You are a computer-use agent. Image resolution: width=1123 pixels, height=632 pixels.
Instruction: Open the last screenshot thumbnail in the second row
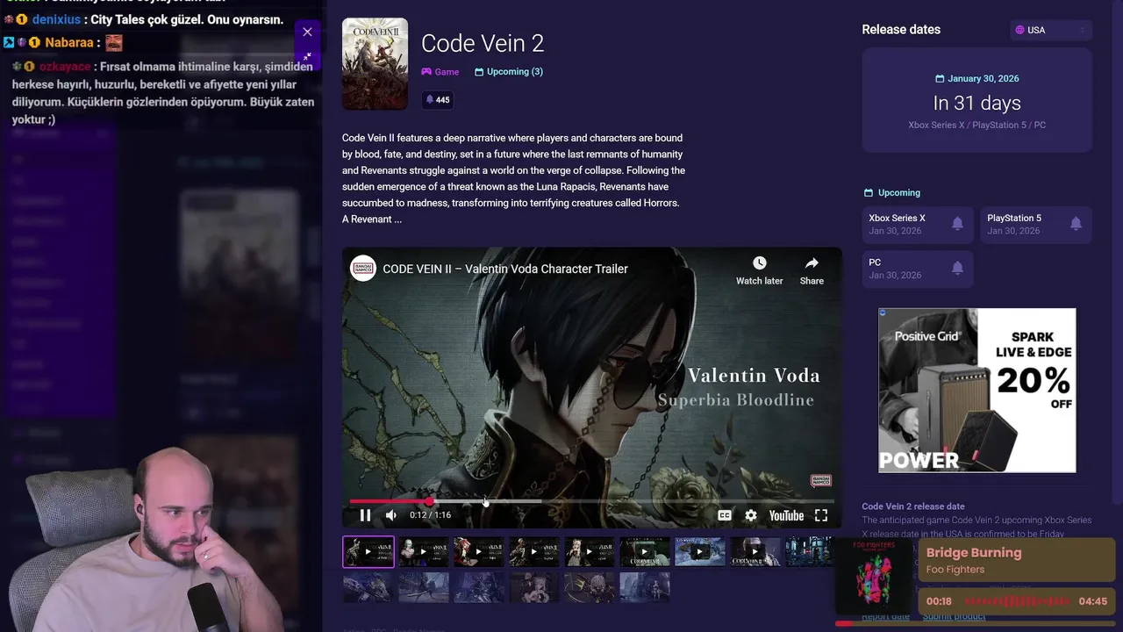[645, 587]
